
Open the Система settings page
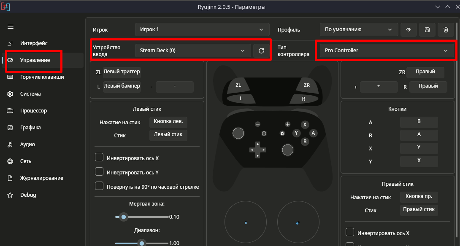tap(30, 94)
